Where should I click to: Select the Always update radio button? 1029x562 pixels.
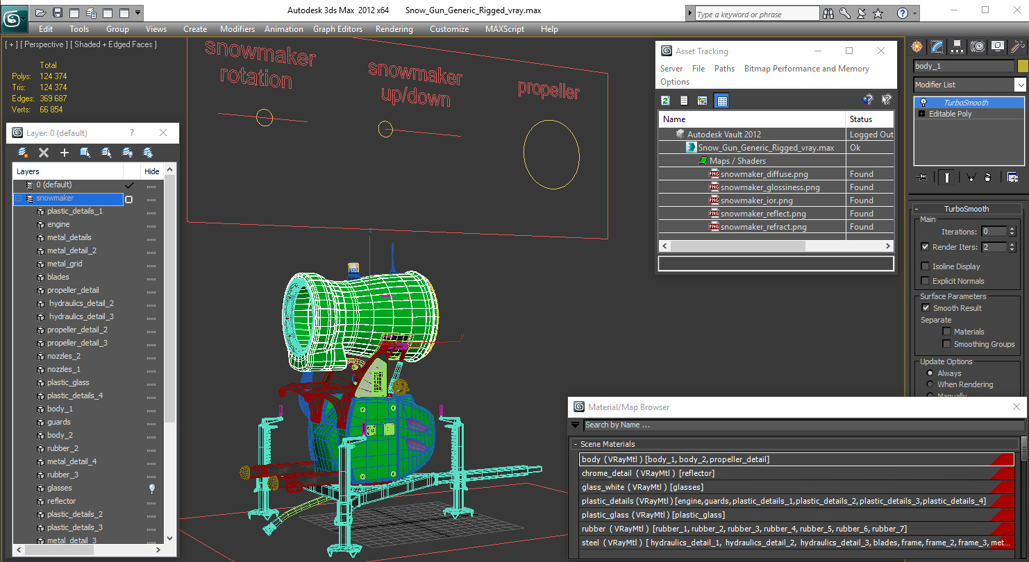click(930, 373)
